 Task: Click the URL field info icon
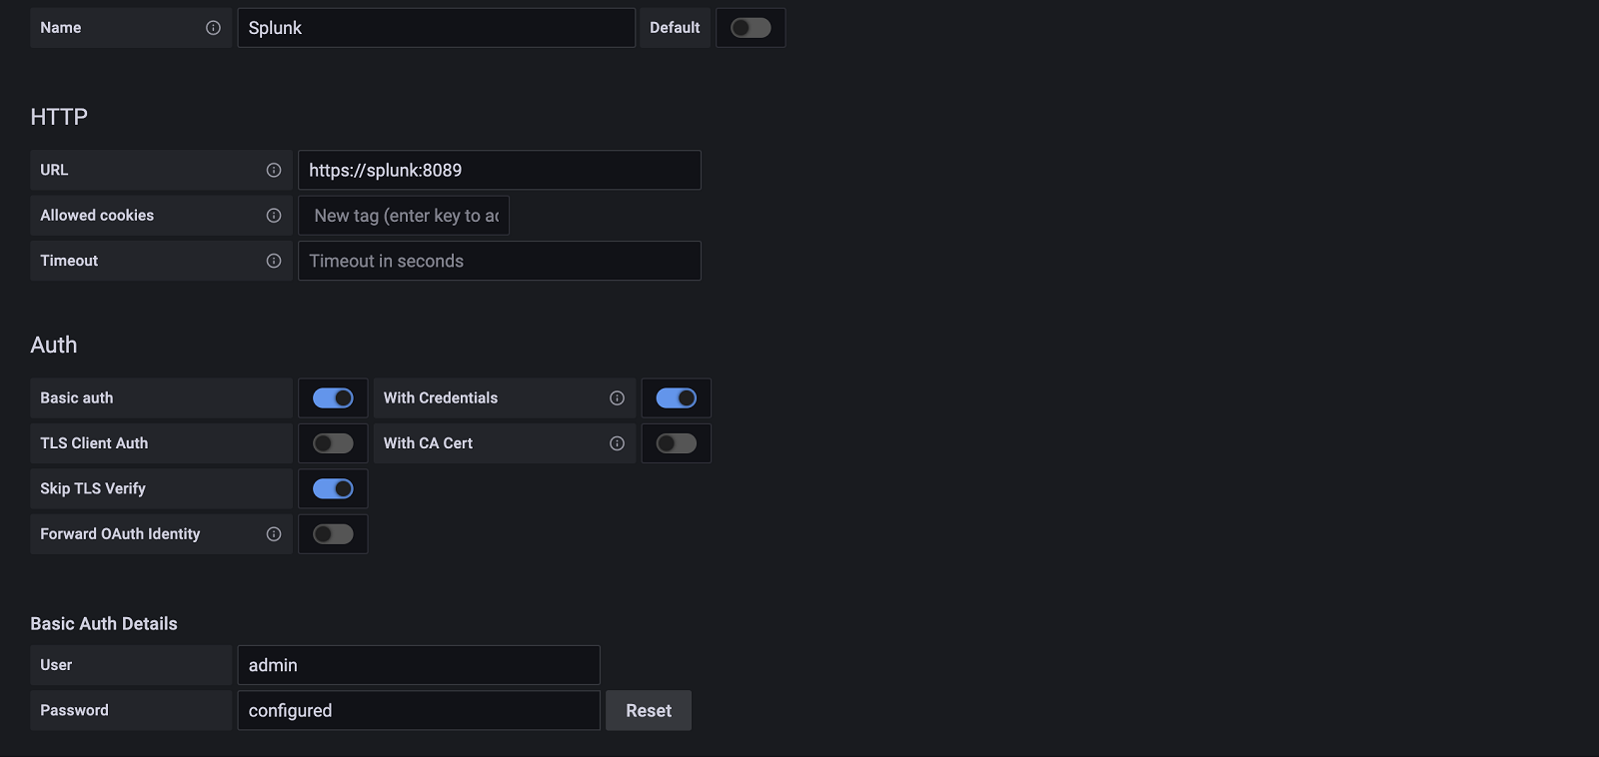click(x=274, y=170)
